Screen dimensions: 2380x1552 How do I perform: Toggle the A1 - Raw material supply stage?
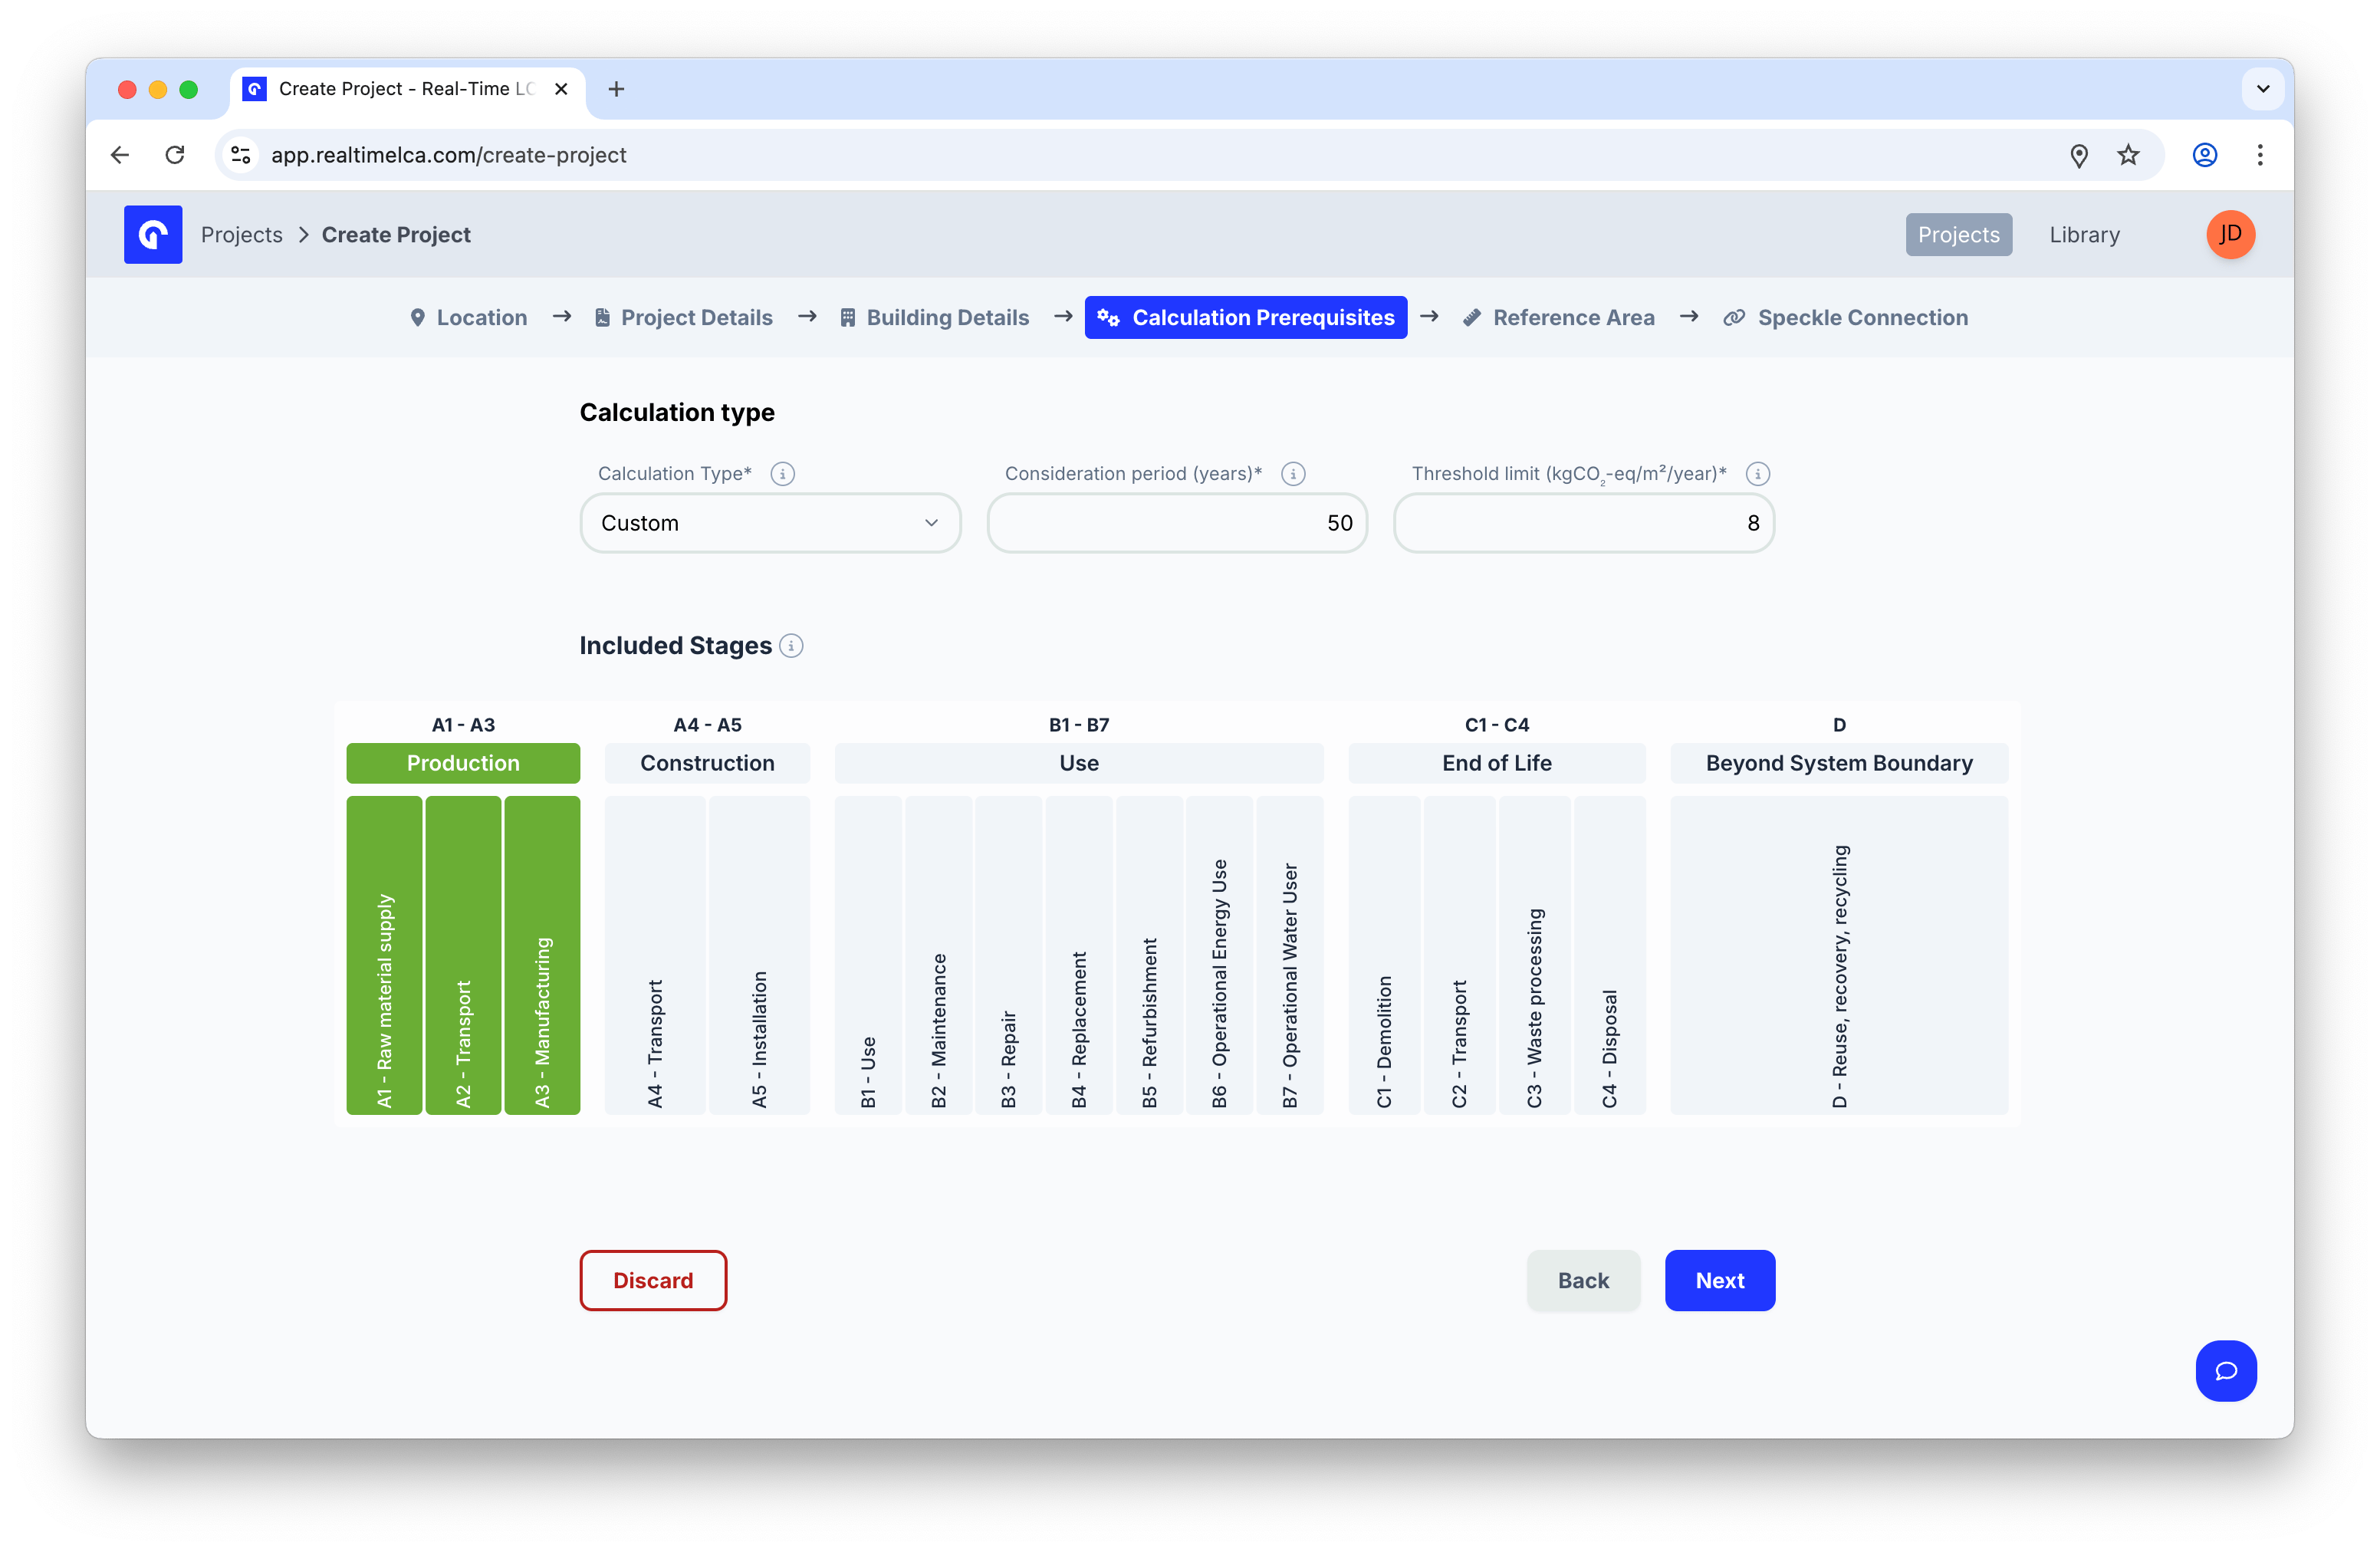coord(384,955)
